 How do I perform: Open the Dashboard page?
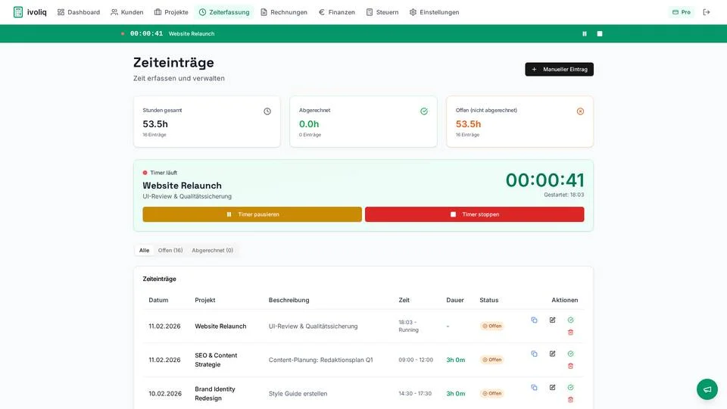(x=78, y=12)
